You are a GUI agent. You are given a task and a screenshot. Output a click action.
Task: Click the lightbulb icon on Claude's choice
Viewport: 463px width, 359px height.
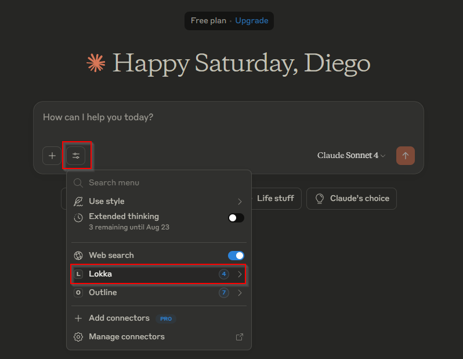coord(319,199)
